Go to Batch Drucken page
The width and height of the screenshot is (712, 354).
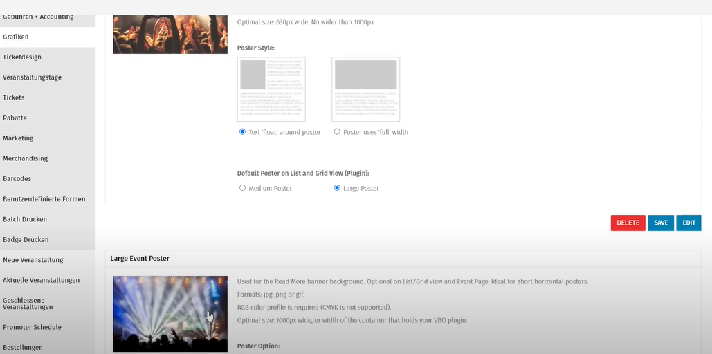coord(25,219)
